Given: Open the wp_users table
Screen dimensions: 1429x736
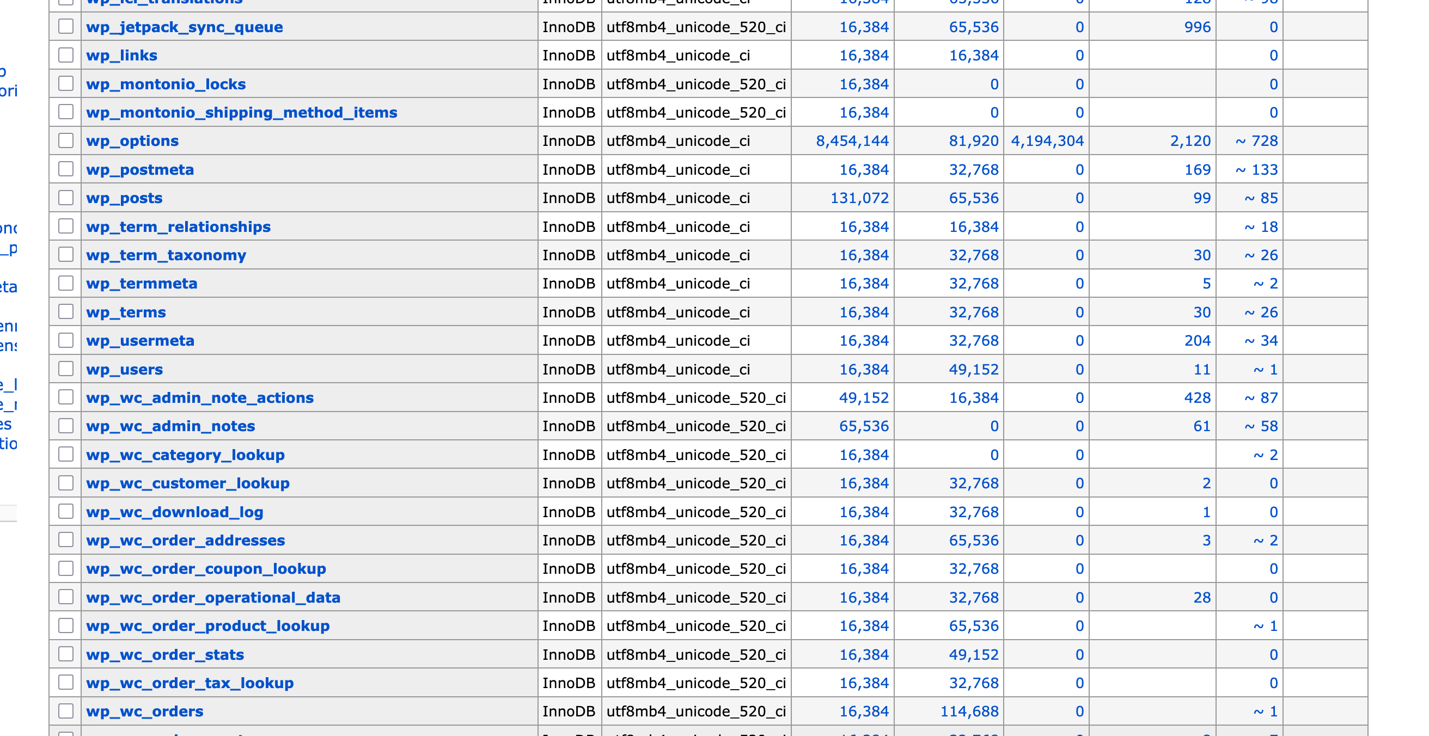Looking at the screenshot, I should coord(124,370).
